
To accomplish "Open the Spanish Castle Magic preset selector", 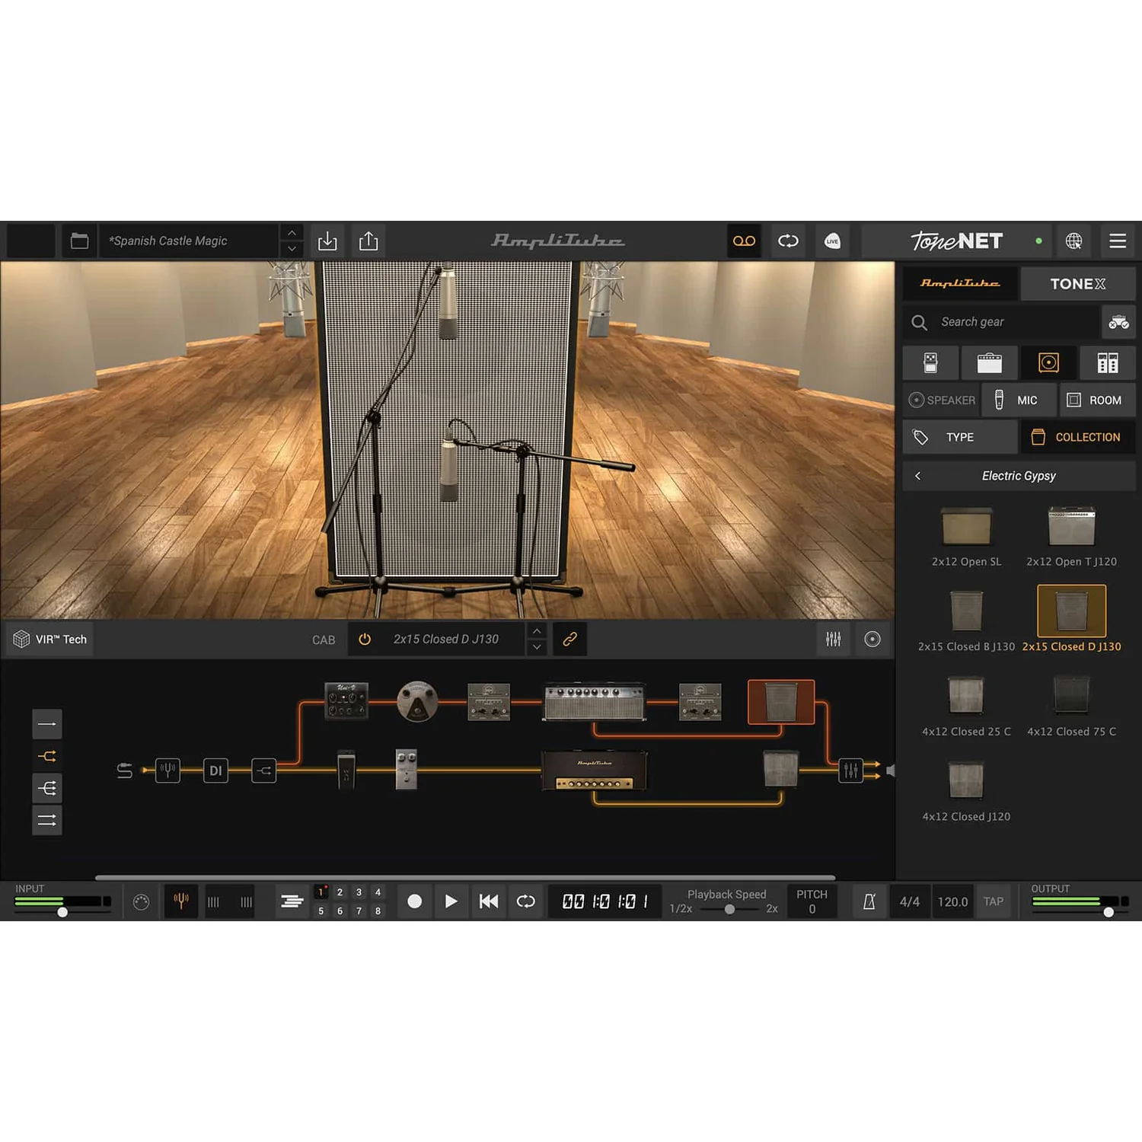I will click(189, 241).
